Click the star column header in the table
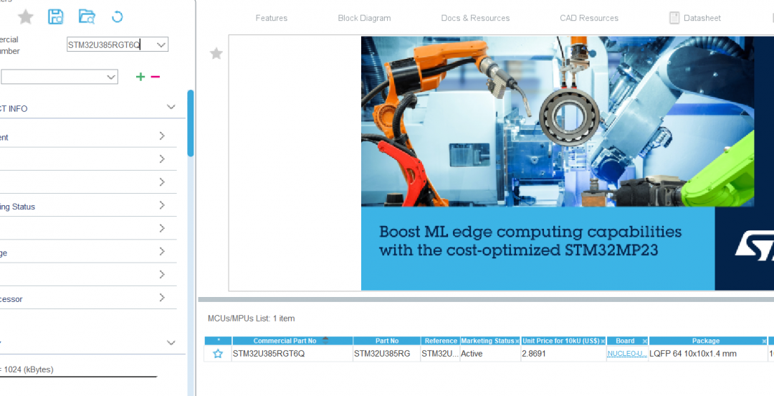 pos(218,341)
